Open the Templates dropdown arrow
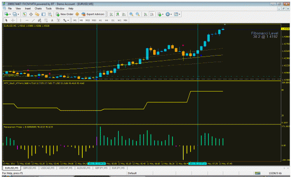This screenshot has height=177, width=292. coord(179,14)
